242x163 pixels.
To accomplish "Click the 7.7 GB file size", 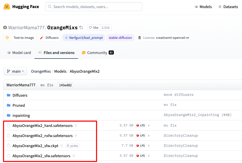I will click(127, 146).
